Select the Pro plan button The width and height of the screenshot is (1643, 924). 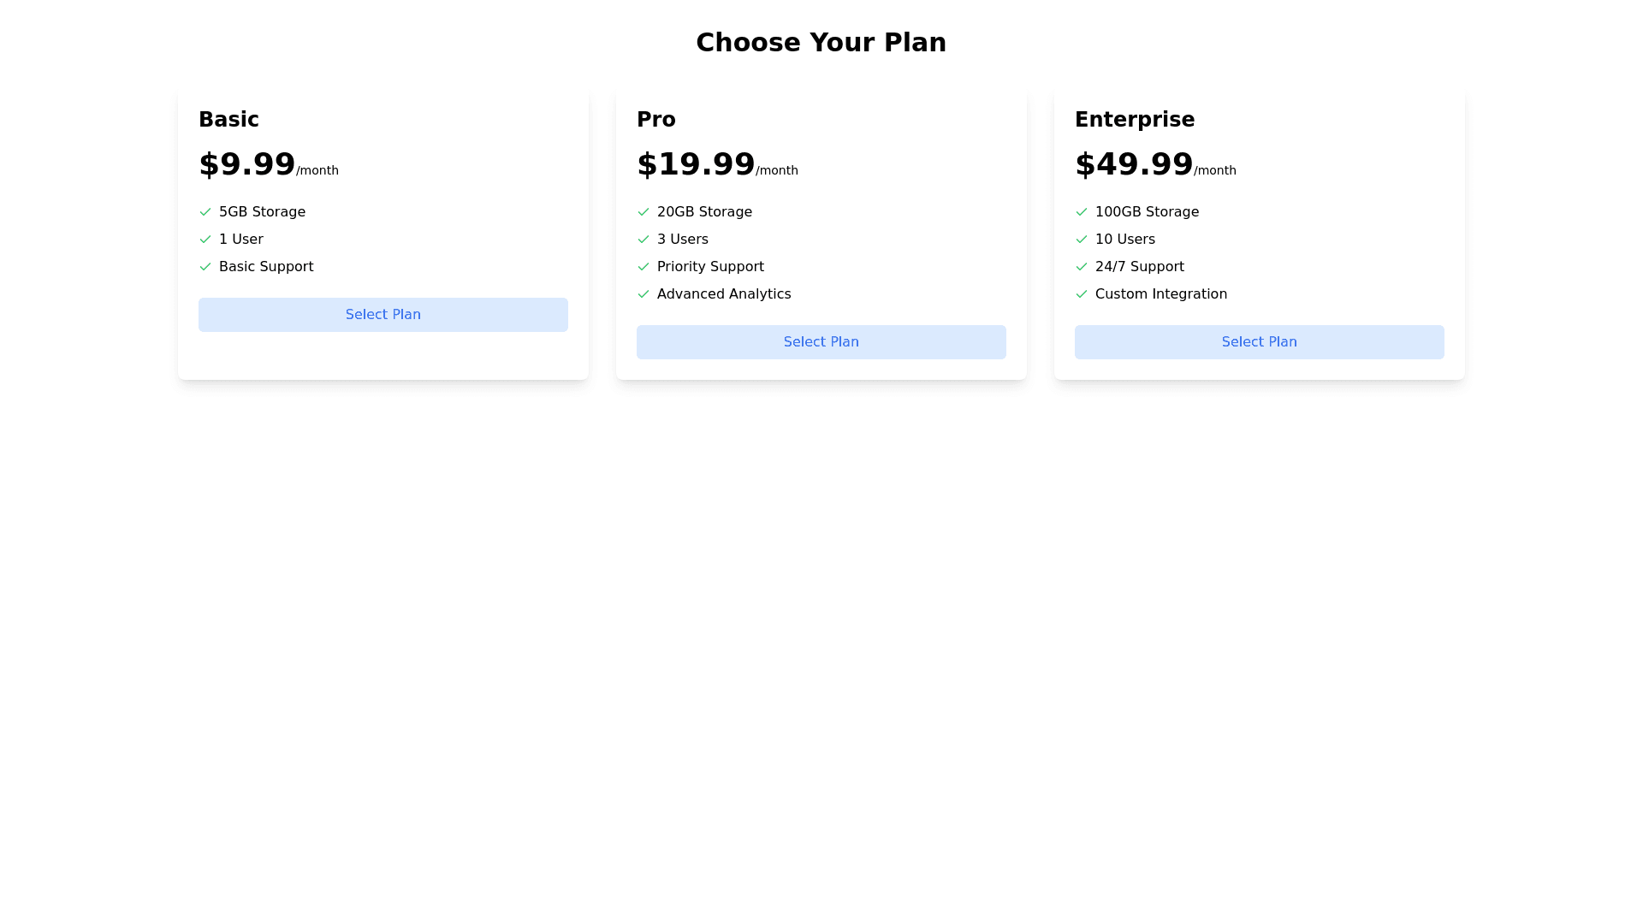tap(821, 342)
